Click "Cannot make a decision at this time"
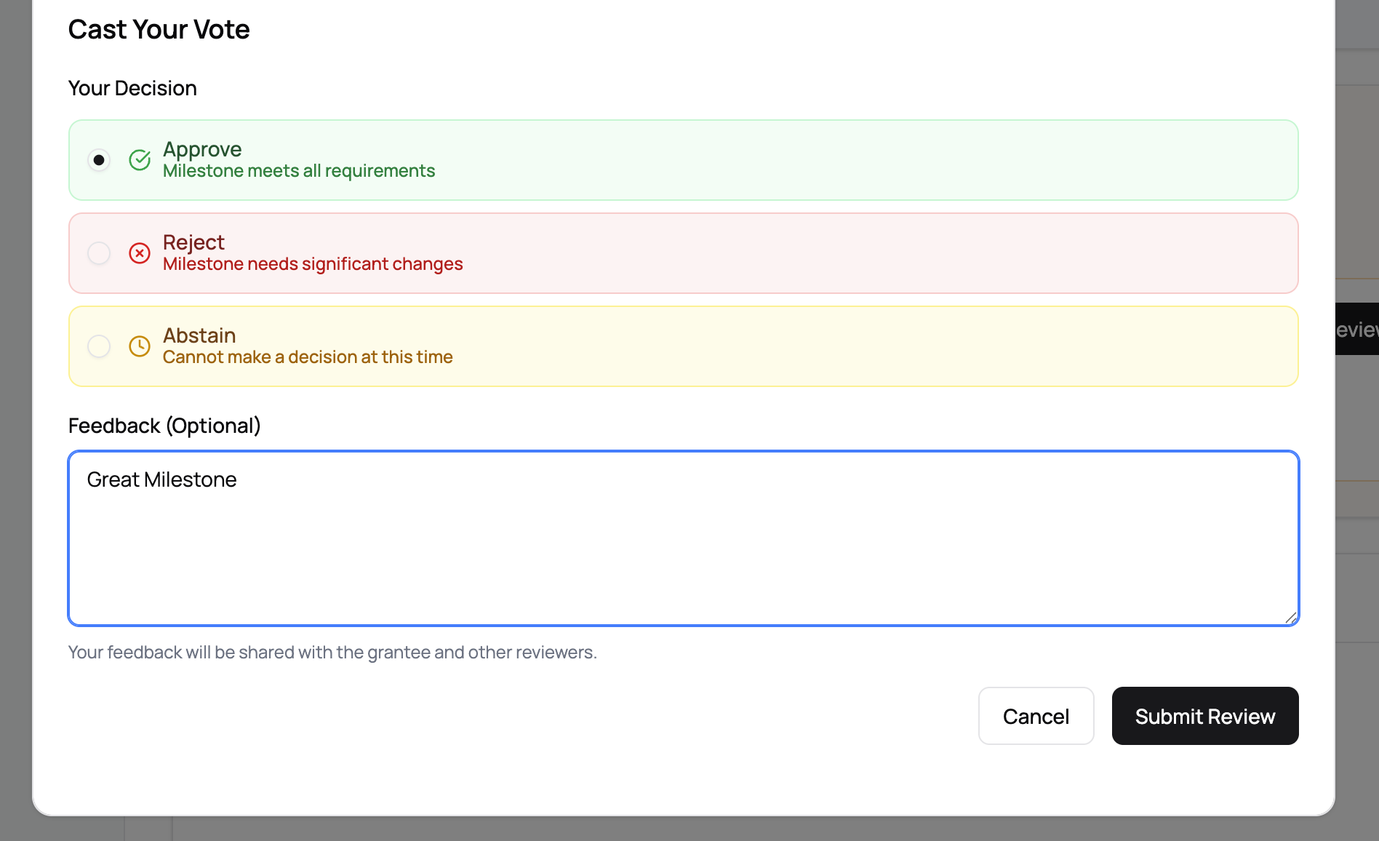The image size is (1379, 841). point(308,357)
